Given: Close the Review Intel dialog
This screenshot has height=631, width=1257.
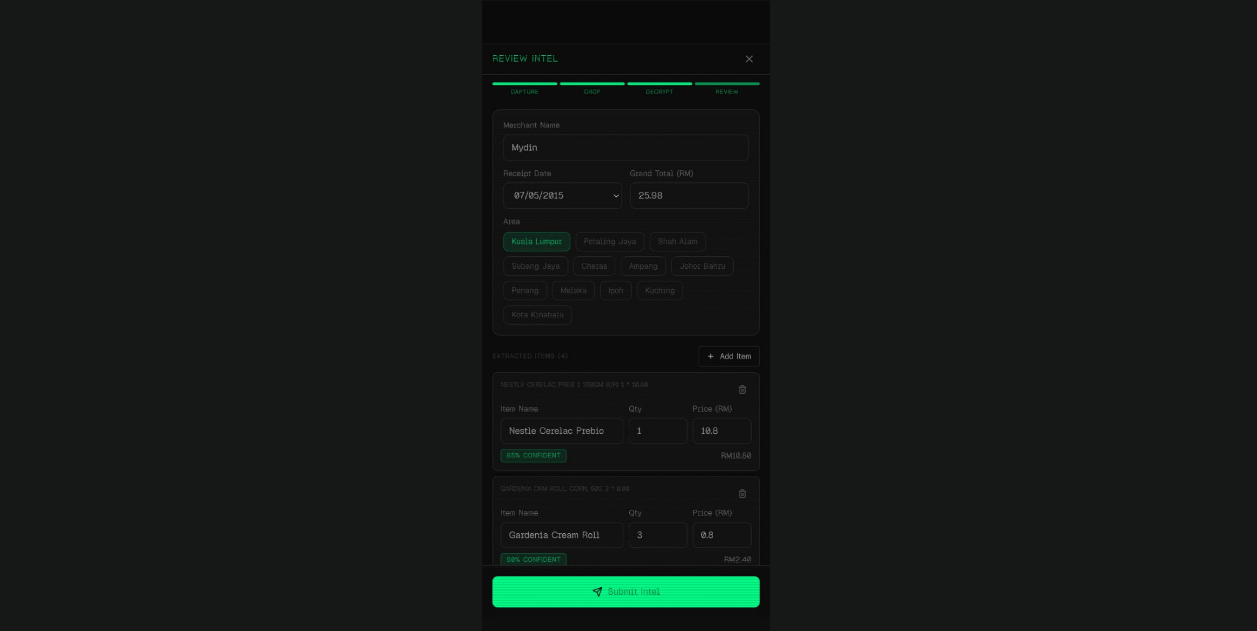Looking at the screenshot, I should coord(749,59).
